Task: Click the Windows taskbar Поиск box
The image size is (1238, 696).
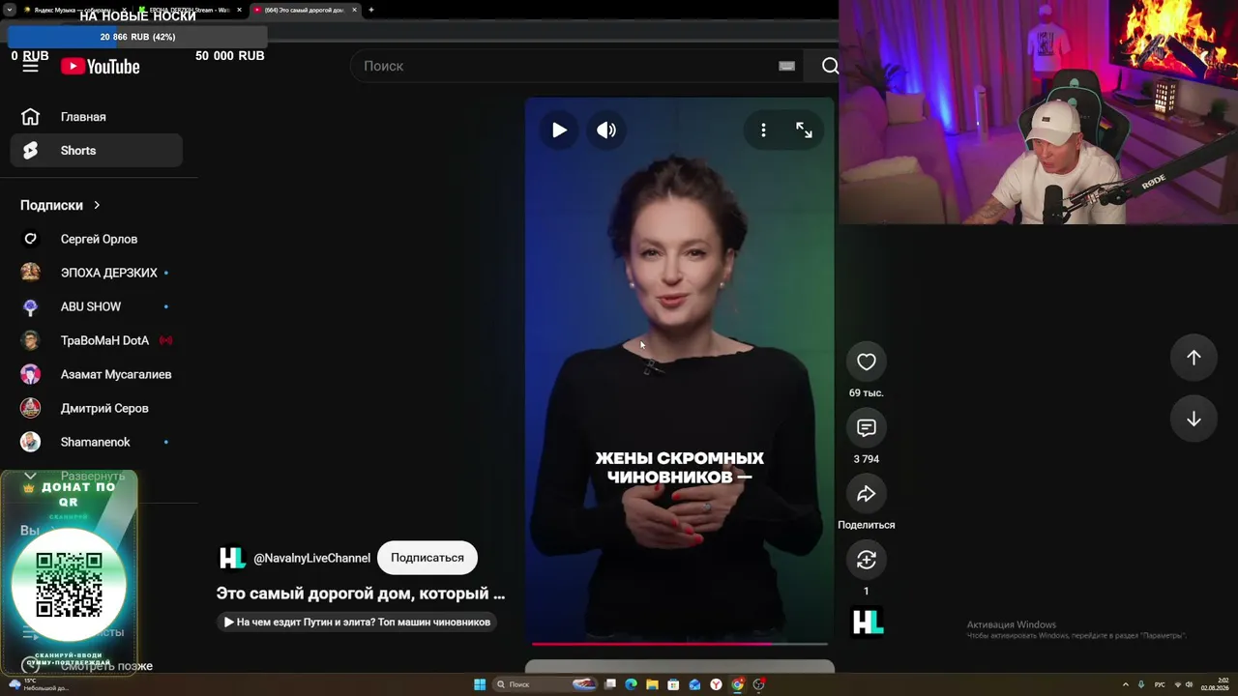Action: 545,684
